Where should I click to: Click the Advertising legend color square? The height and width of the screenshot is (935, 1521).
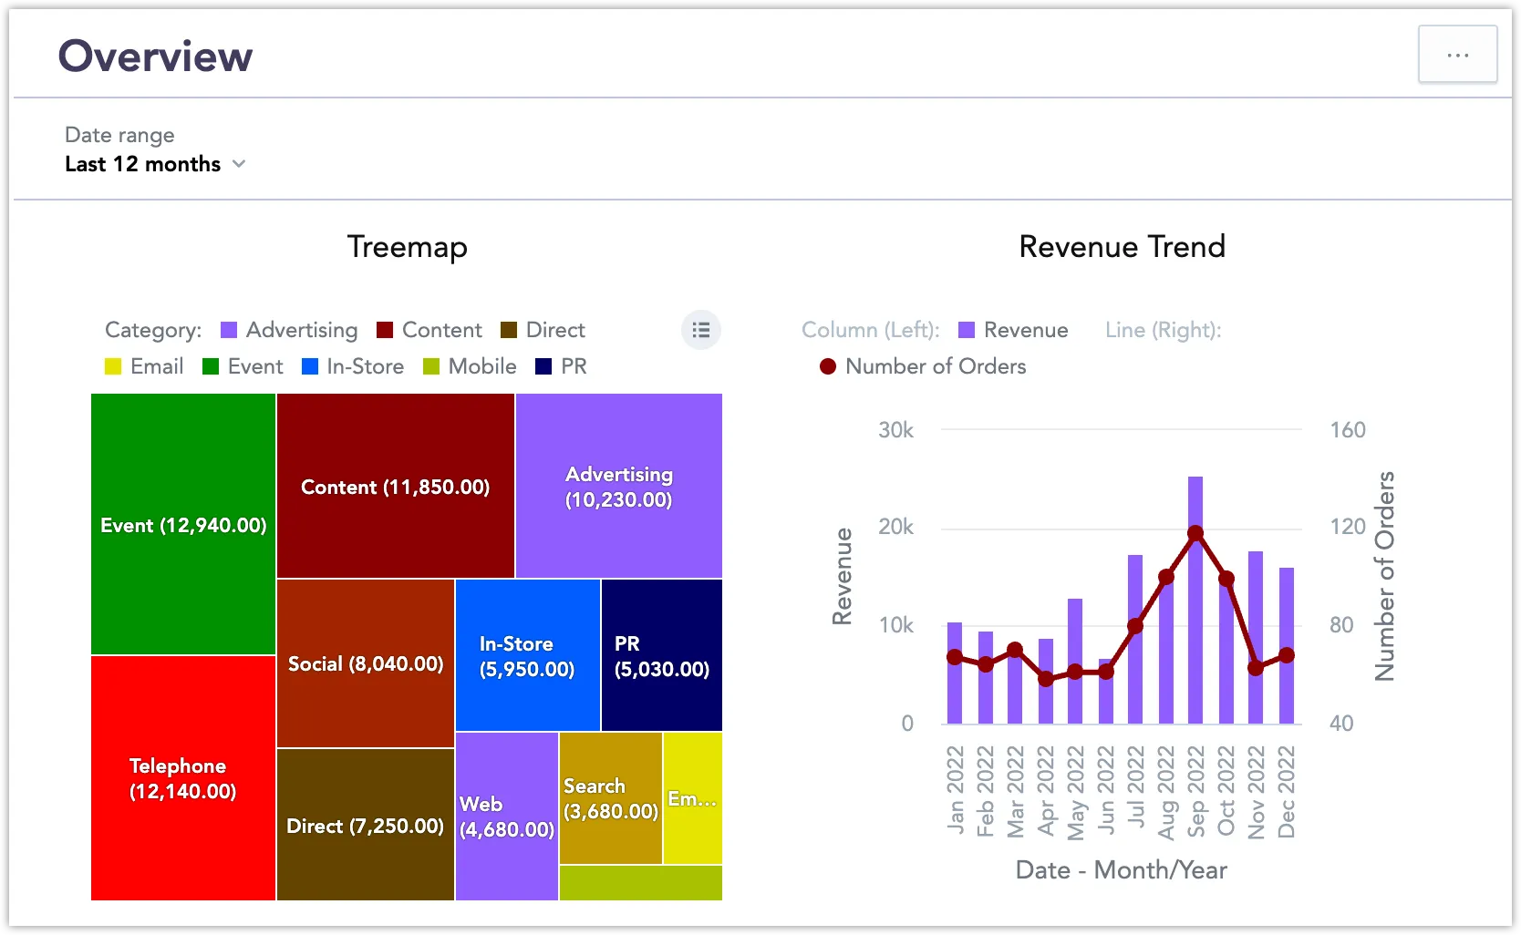[230, 330]
